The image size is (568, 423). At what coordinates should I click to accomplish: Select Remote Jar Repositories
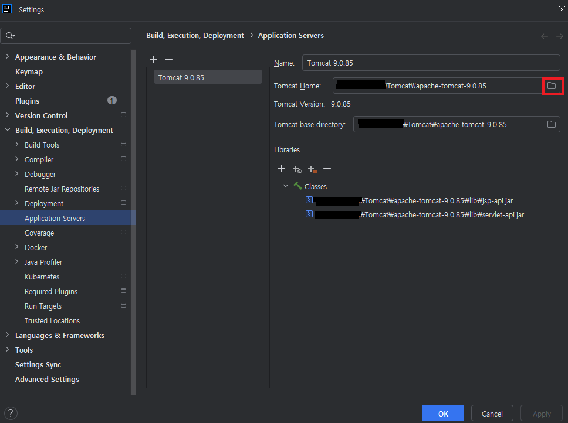(x=62, y=189)
